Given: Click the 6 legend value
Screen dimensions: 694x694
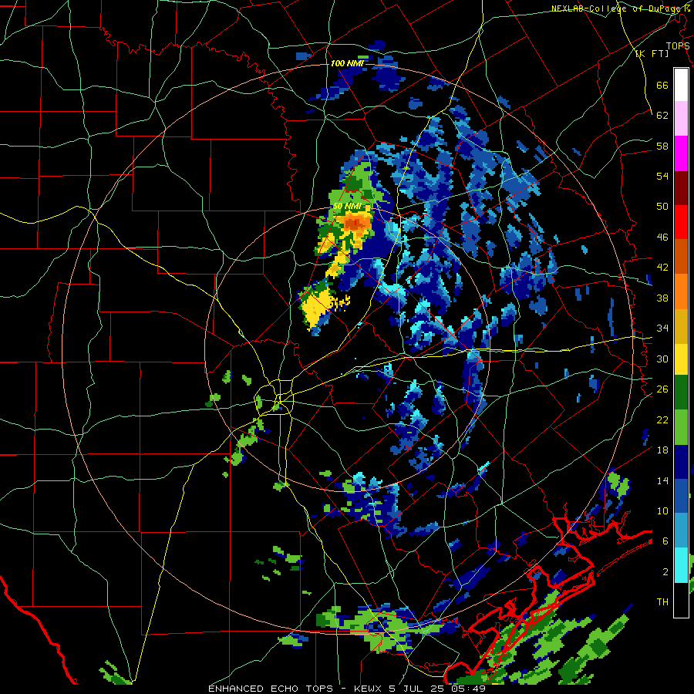Looking at the screenshot, I should [x=665, y=541].
